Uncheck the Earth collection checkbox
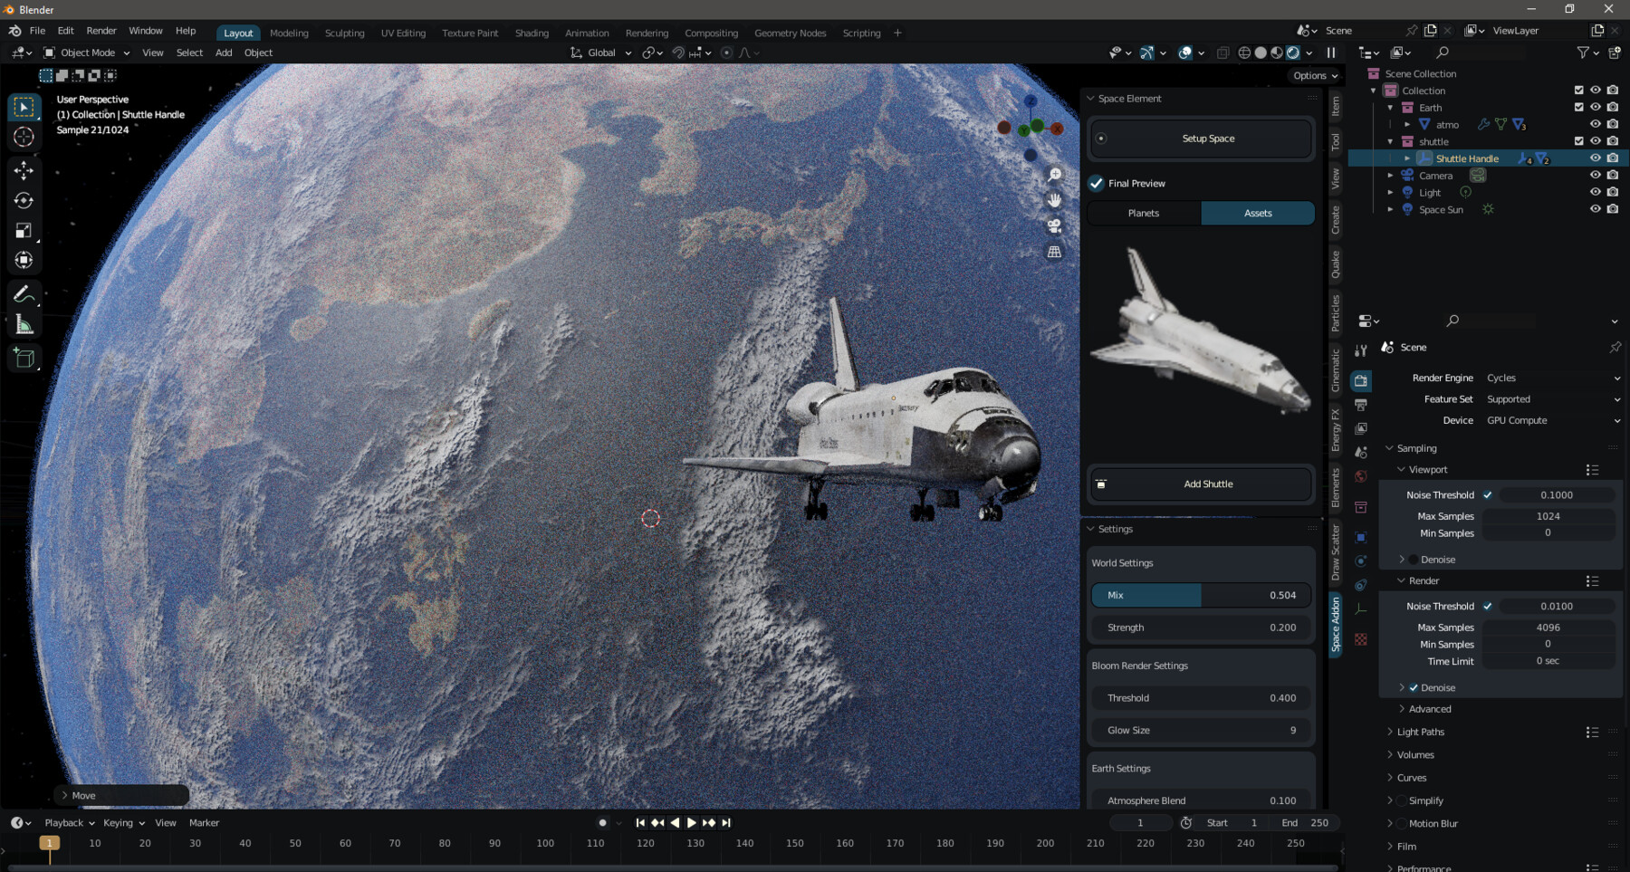 point(1577,107)
